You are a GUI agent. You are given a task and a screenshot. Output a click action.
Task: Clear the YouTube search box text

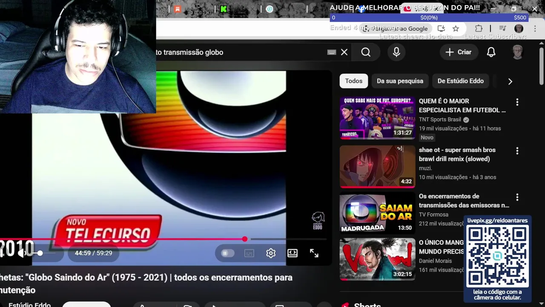[344, 52]
